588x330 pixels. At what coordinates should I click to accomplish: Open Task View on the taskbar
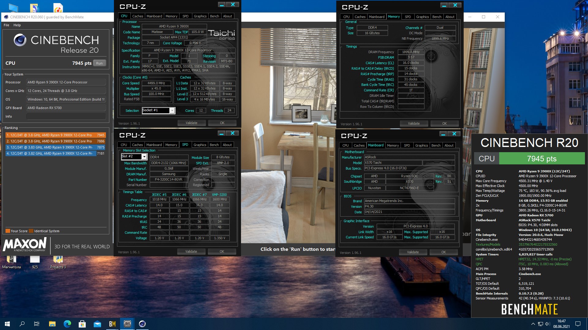(37, 324)
